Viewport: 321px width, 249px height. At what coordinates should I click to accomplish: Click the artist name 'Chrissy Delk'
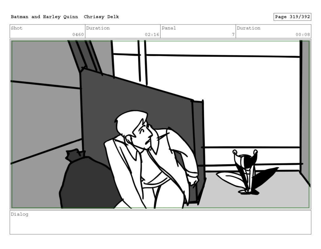[101, 17]
